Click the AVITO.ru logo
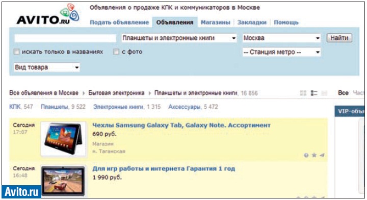Viewport: 367px width, 200px height. 48,14
